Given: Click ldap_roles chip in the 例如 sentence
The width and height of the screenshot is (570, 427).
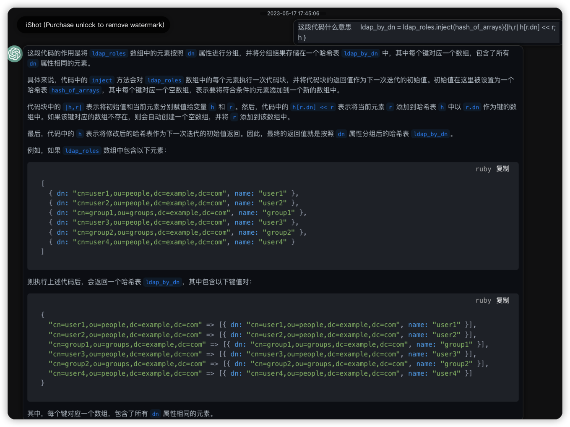Looking at the screenshot, I should click(x=82, y=151).
